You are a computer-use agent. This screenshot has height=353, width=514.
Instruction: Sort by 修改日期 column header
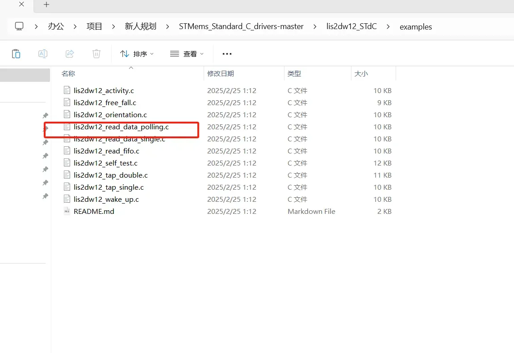tap(221, 73)
